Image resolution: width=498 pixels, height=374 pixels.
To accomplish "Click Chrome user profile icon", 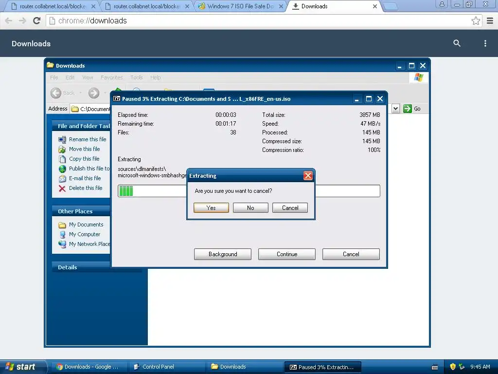I will click(442, 4).
